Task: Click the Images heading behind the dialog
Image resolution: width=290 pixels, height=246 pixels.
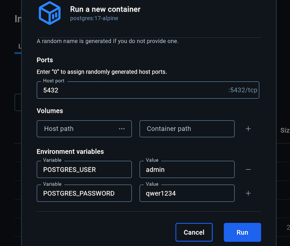Action: tap(18, 19)
